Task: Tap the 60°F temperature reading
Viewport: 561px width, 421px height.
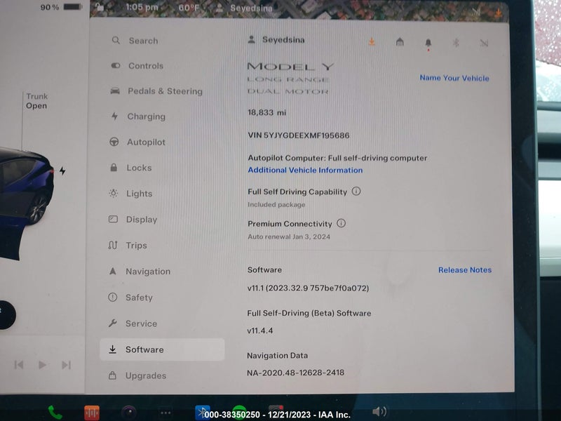Action: pyautogui.click(x=189, y=8)
